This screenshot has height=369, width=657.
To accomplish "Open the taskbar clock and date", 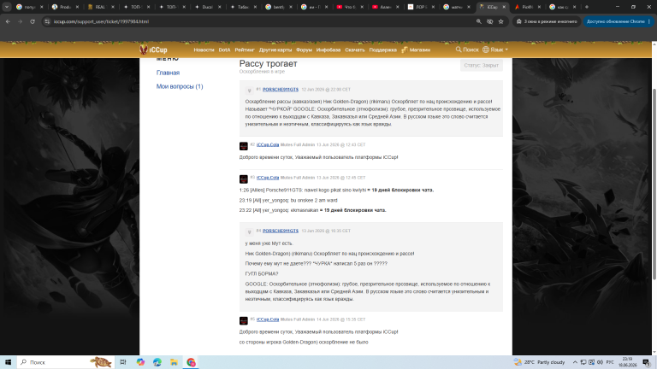I will click(x=627, y=362).
